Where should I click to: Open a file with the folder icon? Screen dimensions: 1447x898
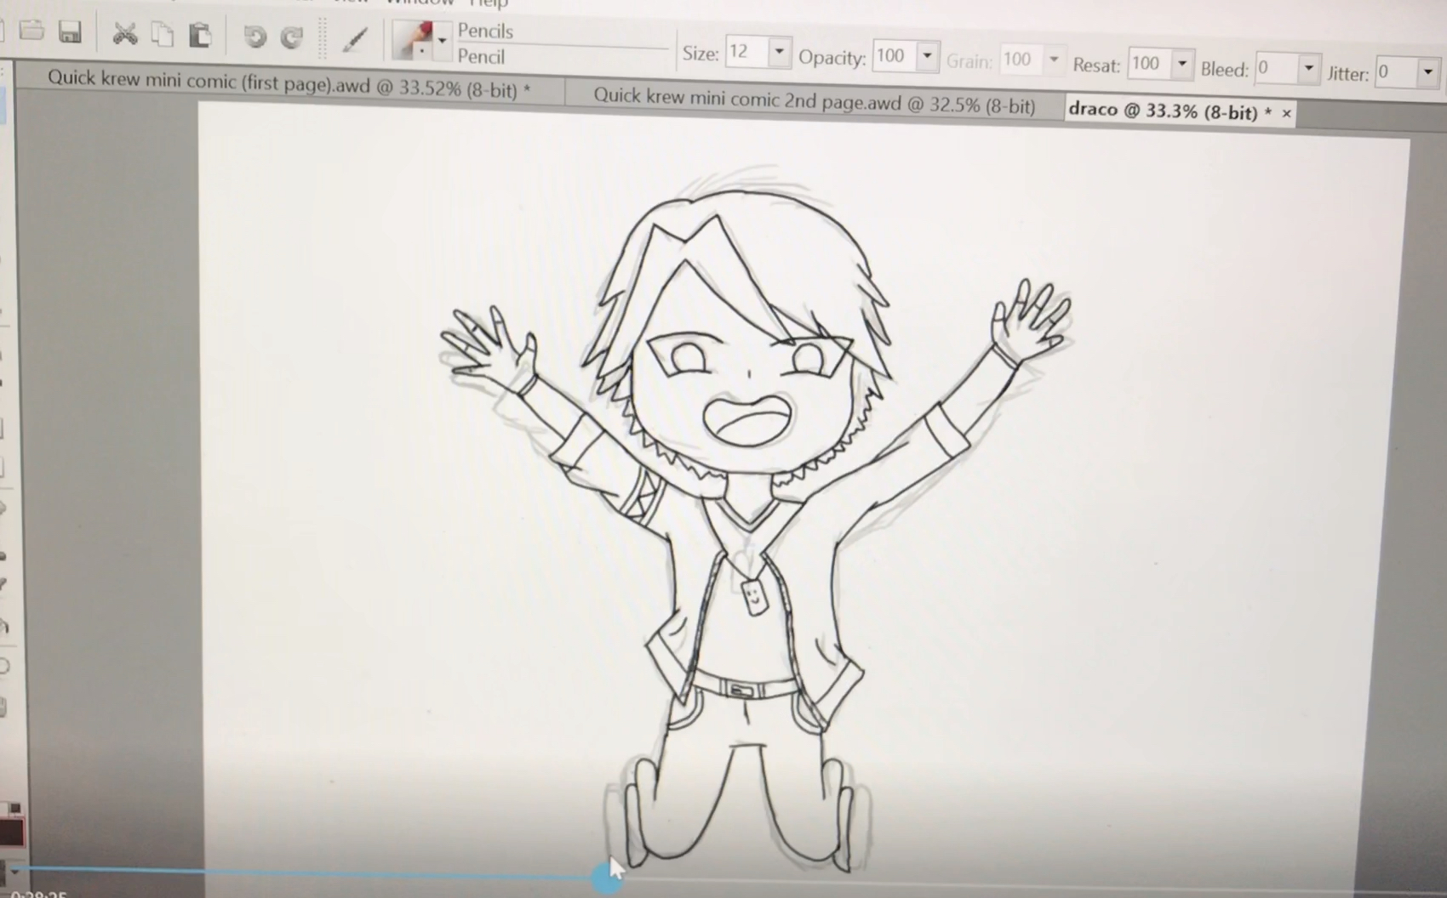tap(31, 31)
